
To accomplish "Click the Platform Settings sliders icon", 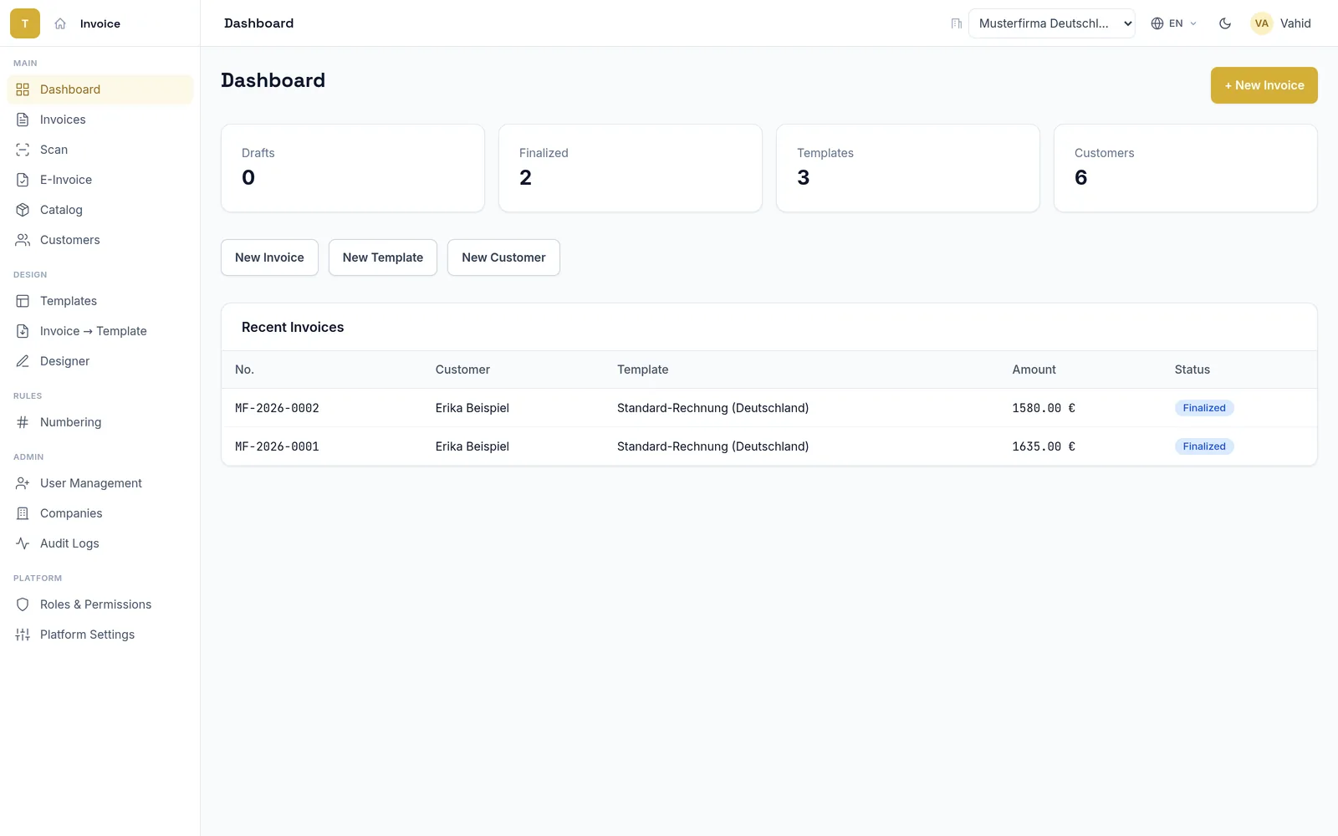I will (23, 635).
